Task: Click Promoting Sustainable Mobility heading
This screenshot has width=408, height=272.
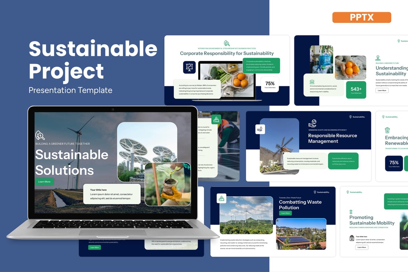Action: [x=372, y=220]
